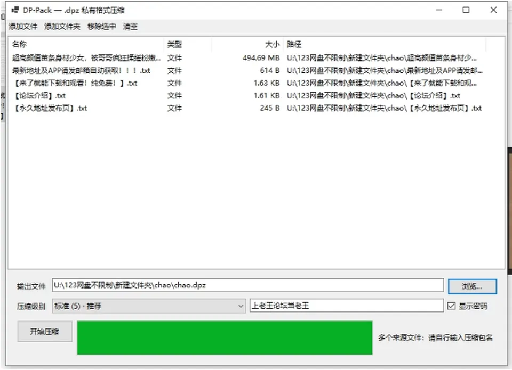
Task: Open the 添加文件夹 menu
Action: (62, 27)
